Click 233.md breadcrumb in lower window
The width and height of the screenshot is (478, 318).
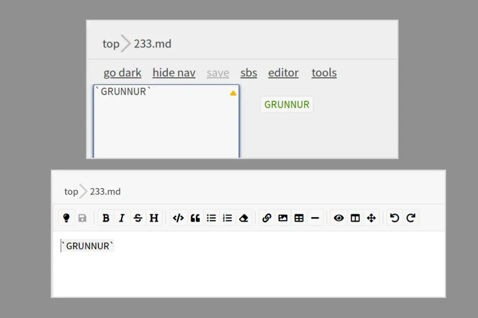pyautogui.click(x=105, y=192)
